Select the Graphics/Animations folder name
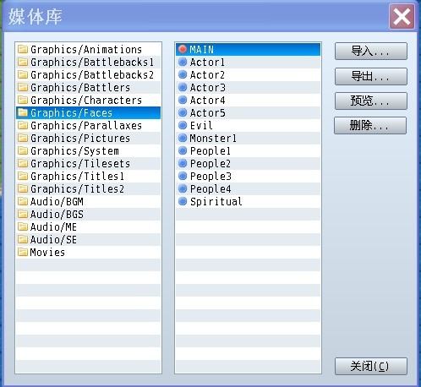The image size is (421, 387). (x=86, y=50)
